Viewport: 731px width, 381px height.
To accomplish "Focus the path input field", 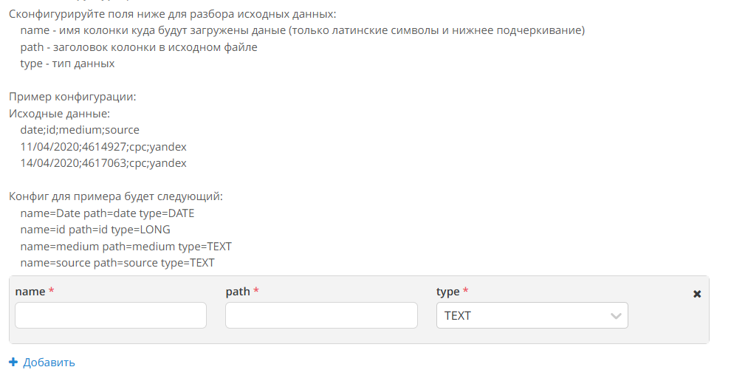I will 321,315.
